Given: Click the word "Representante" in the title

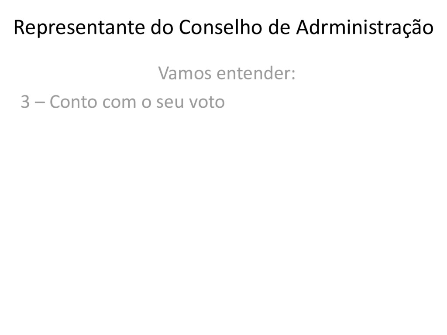Looking at the screenshot, I should 79,28.
